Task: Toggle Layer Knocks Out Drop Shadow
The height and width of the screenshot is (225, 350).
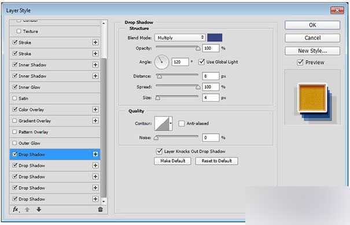Action: (159, 151)
